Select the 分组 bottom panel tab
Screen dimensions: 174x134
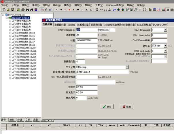coord(20,120)
